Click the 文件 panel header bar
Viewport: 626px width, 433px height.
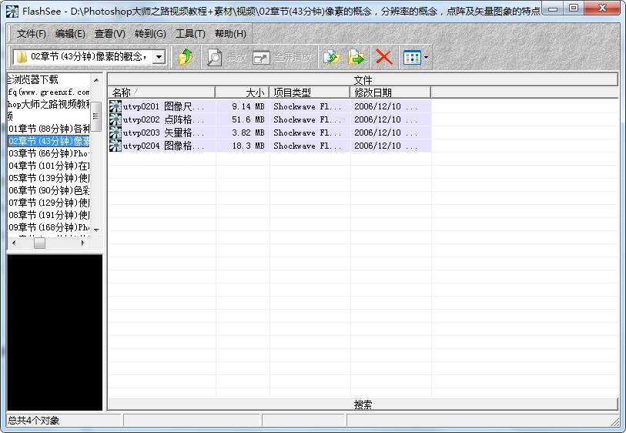tap(363, 79)
